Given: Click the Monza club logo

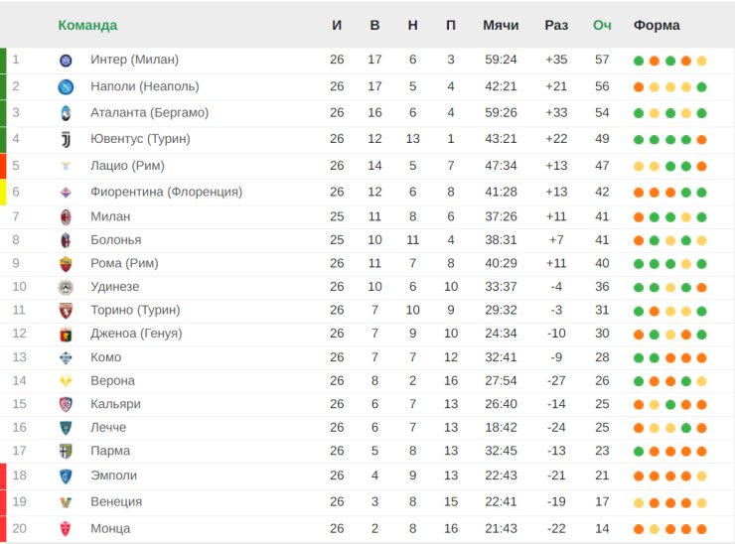Looking at the screenshot, I should [x=66, y=529].
